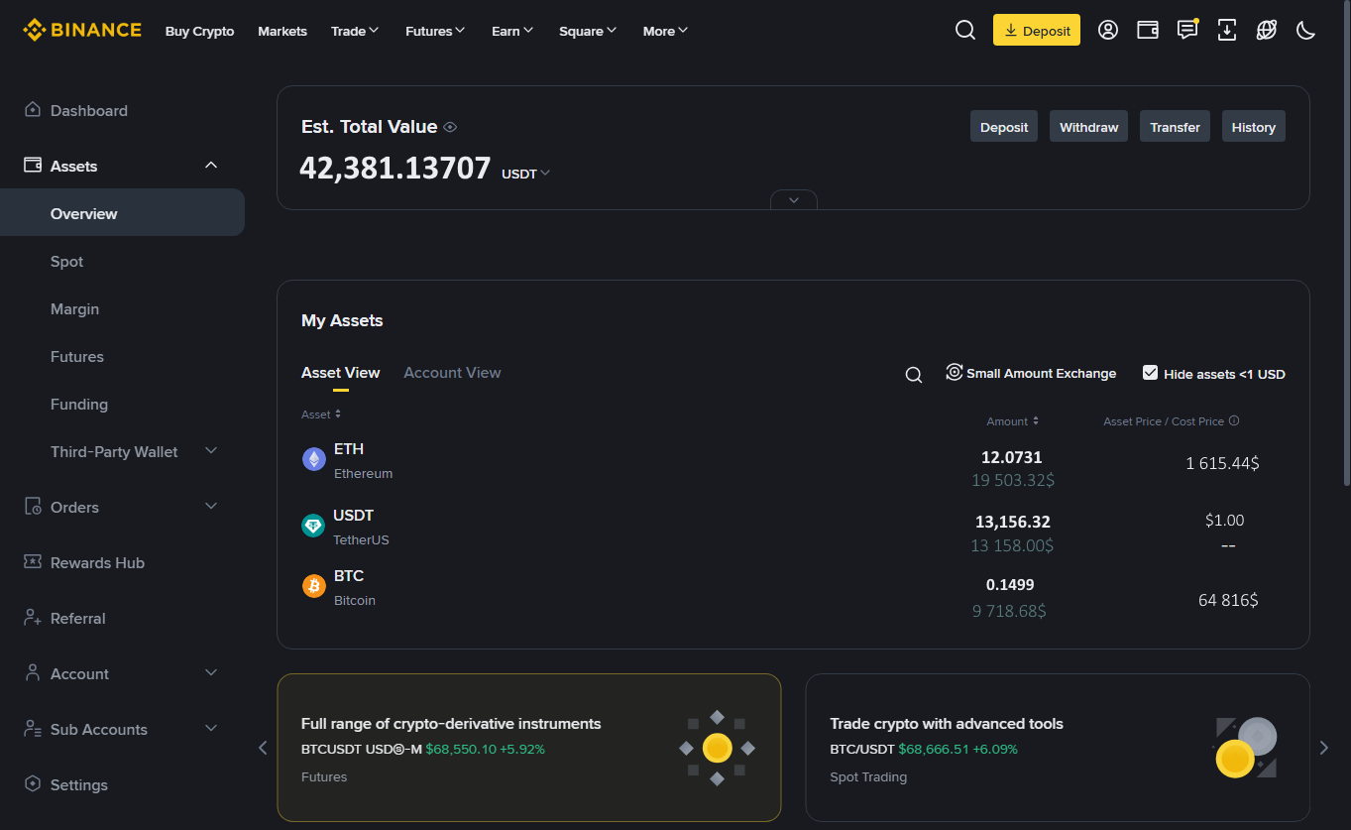Click the total value 42,381.13707
Viewport: 1351px width, 830px height.
click(x=395, y=168)
